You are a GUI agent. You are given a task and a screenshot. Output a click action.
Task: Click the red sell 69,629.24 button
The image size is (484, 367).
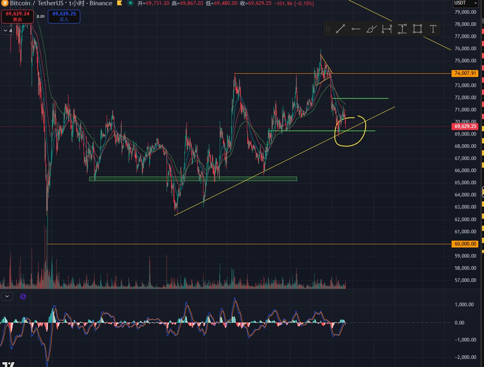pos(17,16)
